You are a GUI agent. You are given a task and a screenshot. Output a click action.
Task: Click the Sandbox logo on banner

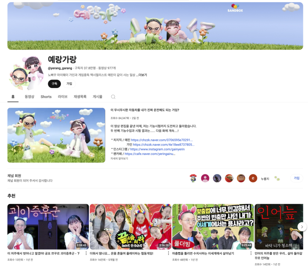pos(235,8)
